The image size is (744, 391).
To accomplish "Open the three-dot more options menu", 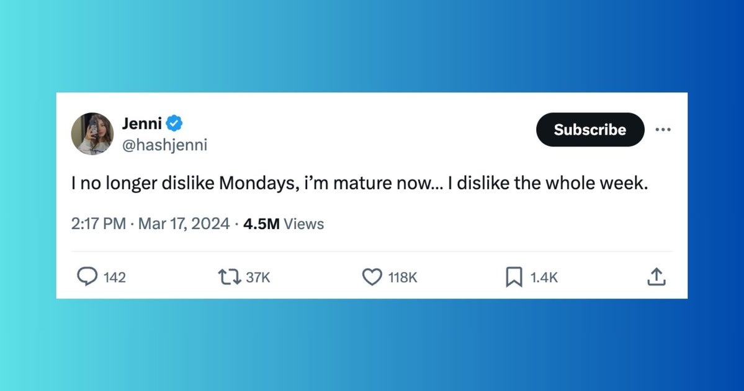I will click(x=663, y=130).
